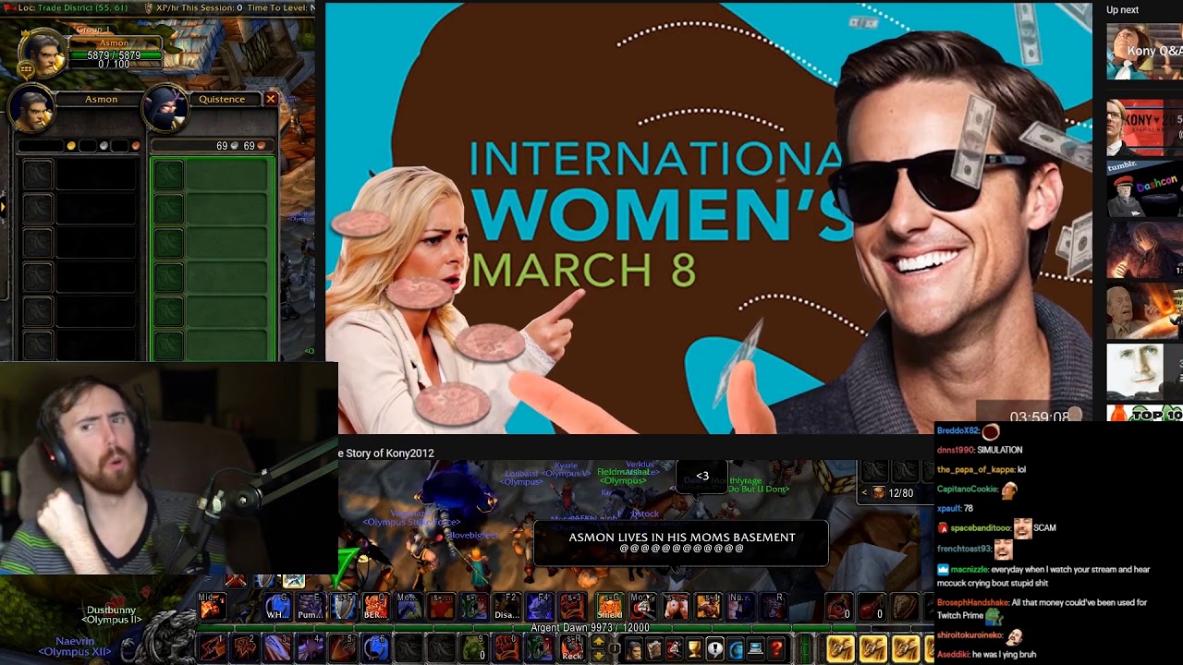Open the help question mark micro button
The image size is (1183, 665).
pos(775,649)
